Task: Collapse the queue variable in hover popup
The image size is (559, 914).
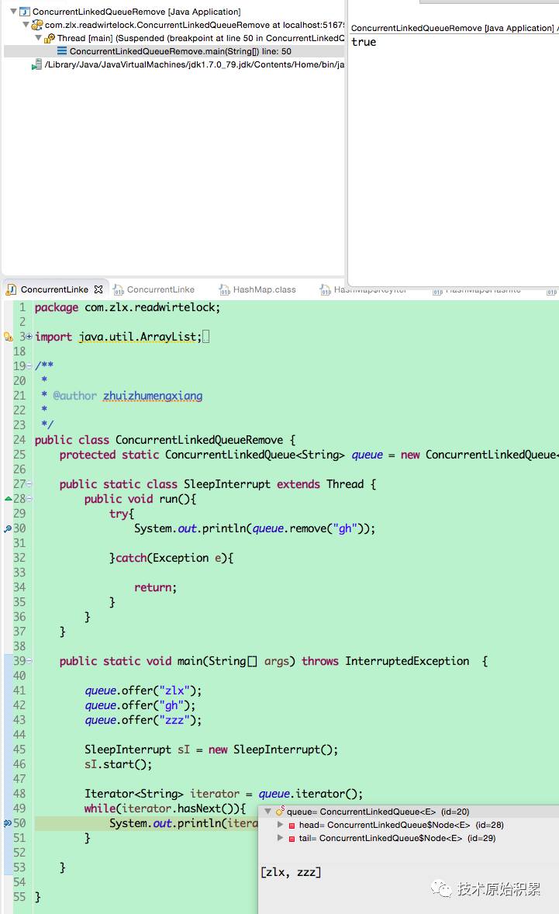Action: click(267, 812)
